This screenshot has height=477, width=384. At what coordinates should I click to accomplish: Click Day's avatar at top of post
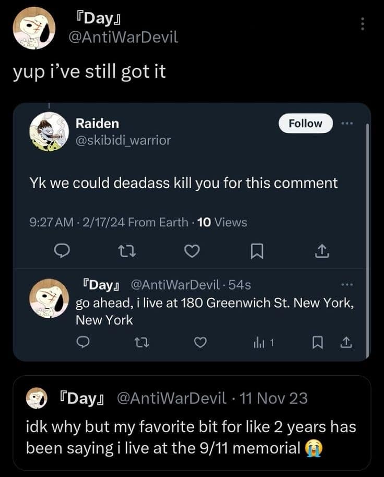34,28
